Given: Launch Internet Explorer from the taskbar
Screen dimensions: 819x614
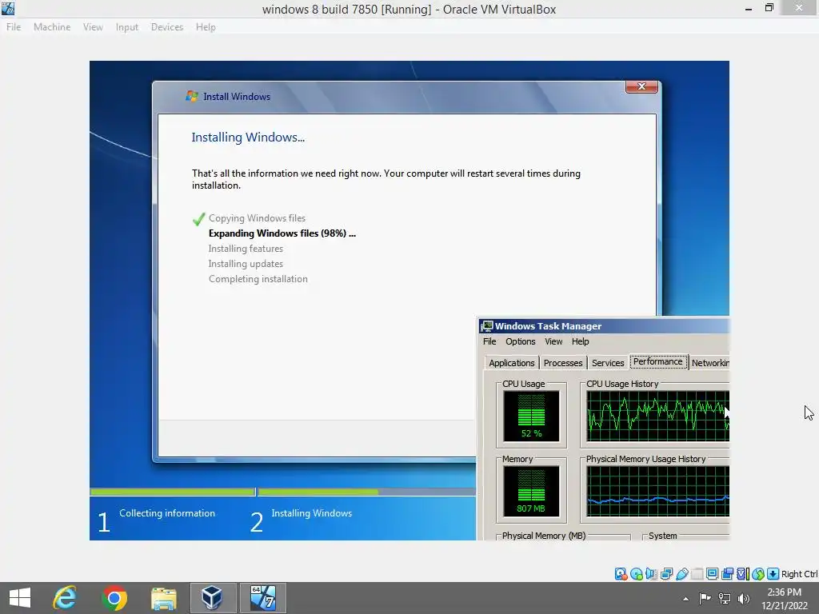Looking at the screenshot, I should (65, 598).
